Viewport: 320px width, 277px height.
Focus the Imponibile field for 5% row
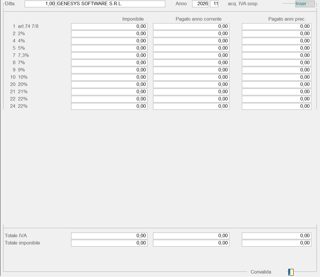coord(109,48)
